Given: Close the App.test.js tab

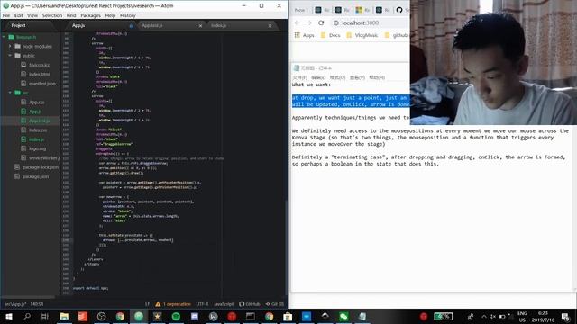Looking at the screenshot, I should (200, 26).
